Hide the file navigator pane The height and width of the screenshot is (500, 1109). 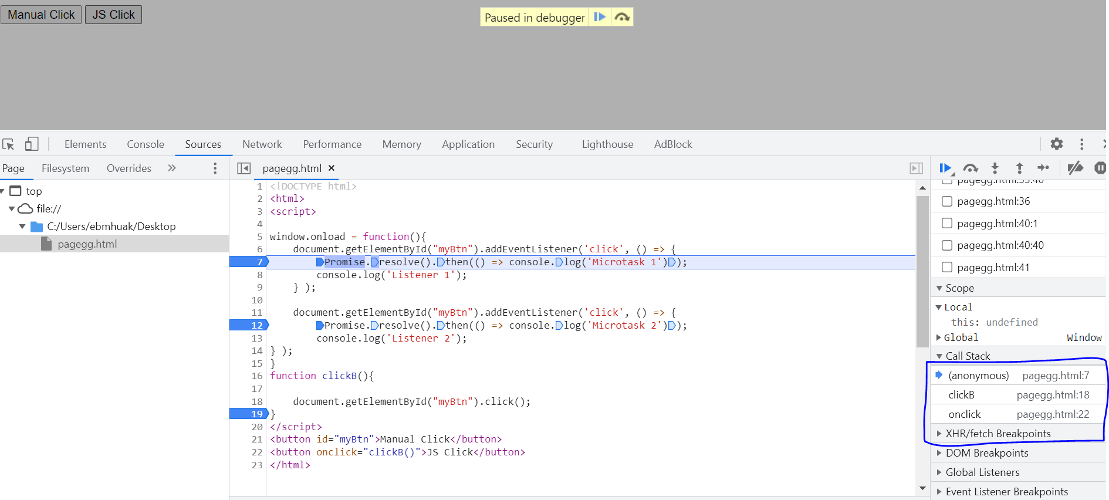(x=244, y=168)
